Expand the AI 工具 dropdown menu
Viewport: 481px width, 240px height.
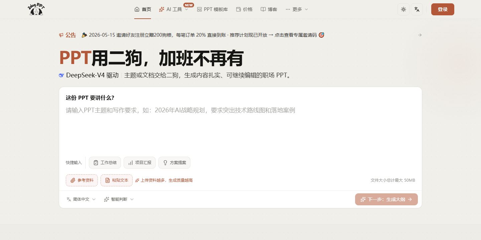coord(174,9)
